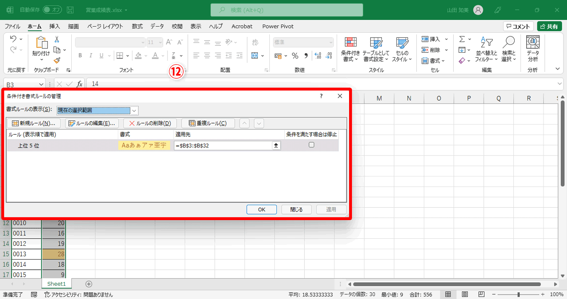
Task: Click the 重複ルール(C) button
Action: tap(207, 123)
